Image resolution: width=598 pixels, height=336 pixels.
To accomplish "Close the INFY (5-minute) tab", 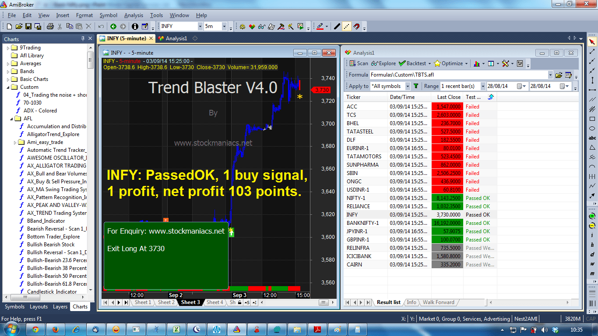I will [151, 38].
